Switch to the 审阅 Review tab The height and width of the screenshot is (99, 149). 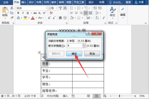61,2
